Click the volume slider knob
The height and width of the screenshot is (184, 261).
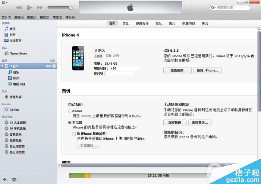[x=71, y=7]
